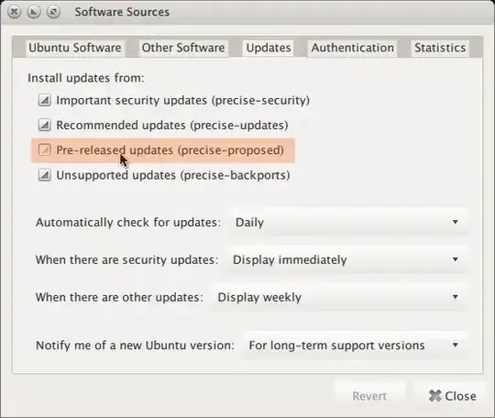
Task: Open the Daily update check dropdown
Action: (347, 222)
